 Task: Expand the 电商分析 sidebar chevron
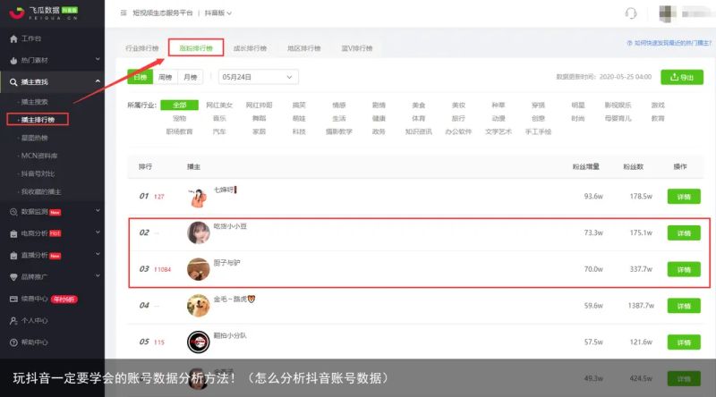click(x=98, y=232)
